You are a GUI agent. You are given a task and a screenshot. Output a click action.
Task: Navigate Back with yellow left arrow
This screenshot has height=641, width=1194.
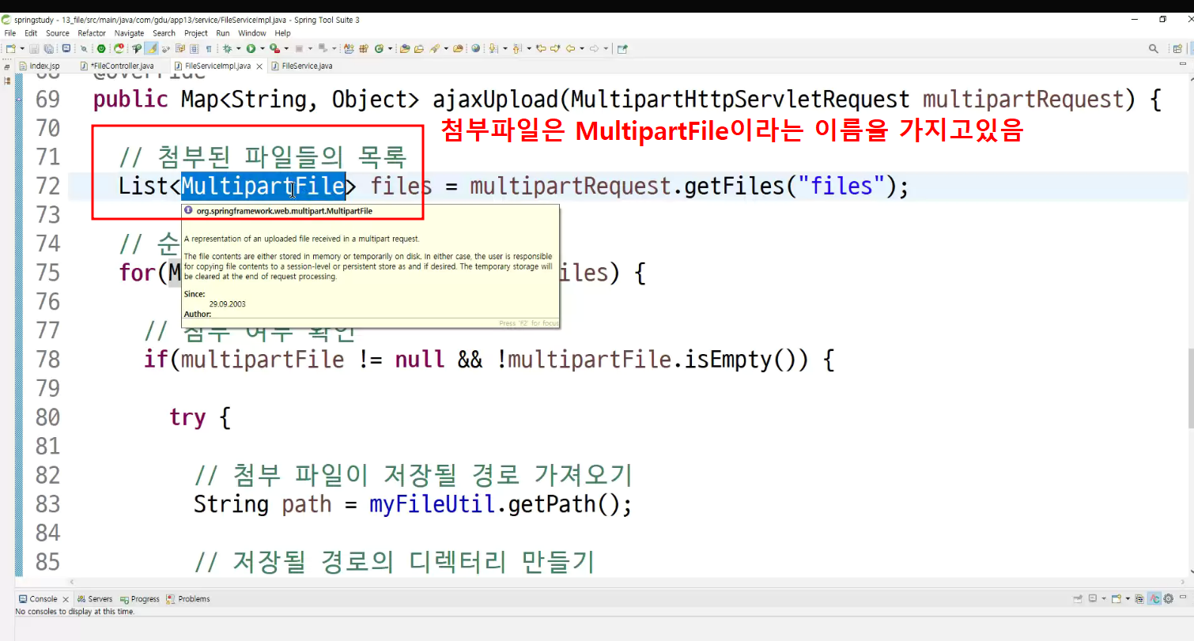point(569,48)
